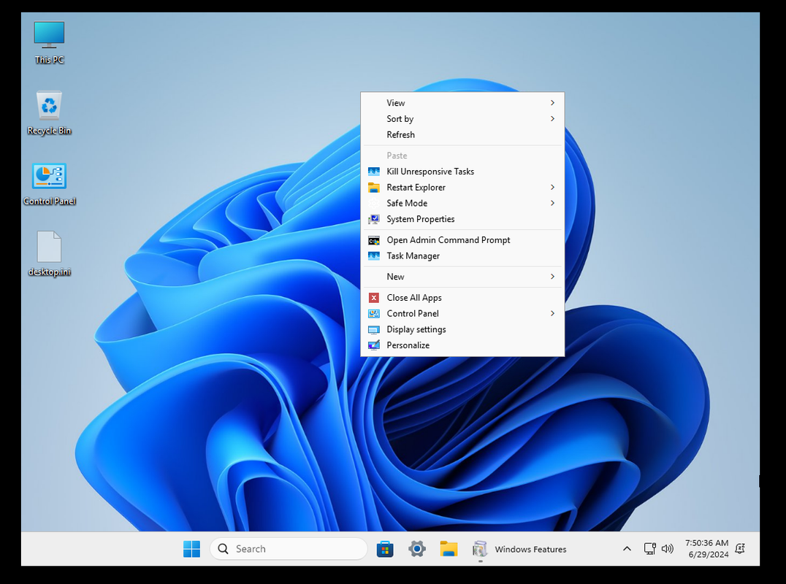
Task: Expand the View submenu arrow
Action: coord(552,103)
